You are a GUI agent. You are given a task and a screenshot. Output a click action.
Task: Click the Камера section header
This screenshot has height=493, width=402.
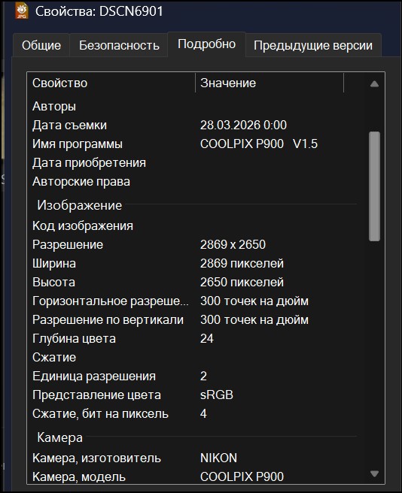point(60,437)
